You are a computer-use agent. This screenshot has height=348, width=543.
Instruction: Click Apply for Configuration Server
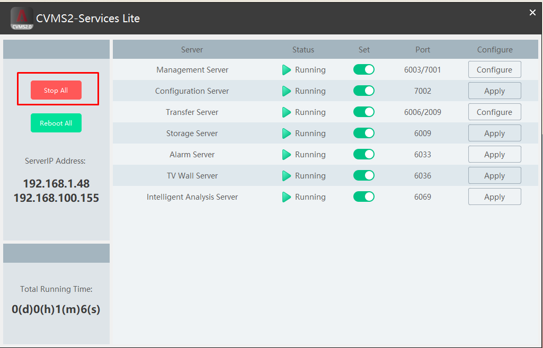pyautogui.click(x=494, y=91)
